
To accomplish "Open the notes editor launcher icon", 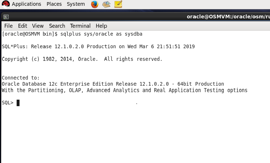I will [118, 4].
